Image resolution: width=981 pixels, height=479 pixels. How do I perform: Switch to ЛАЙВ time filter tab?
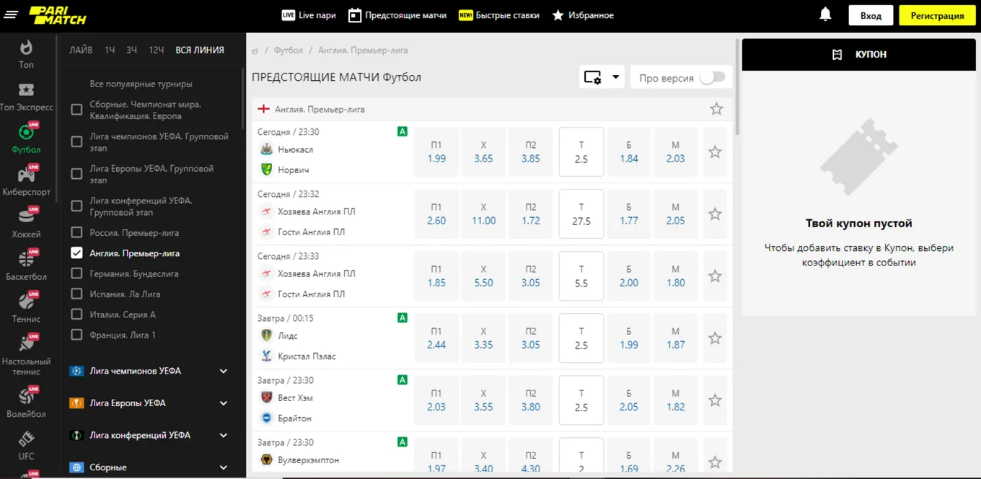point(81,50)
